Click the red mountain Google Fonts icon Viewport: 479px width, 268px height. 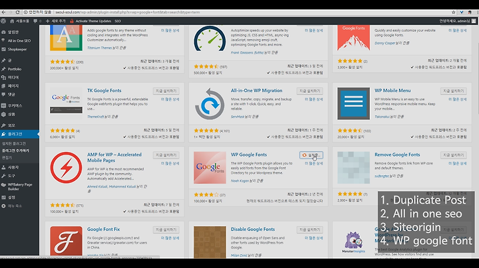(353, 38)
